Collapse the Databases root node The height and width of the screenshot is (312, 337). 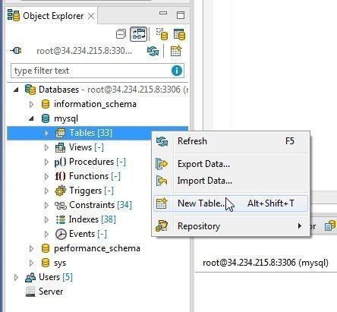16,90
